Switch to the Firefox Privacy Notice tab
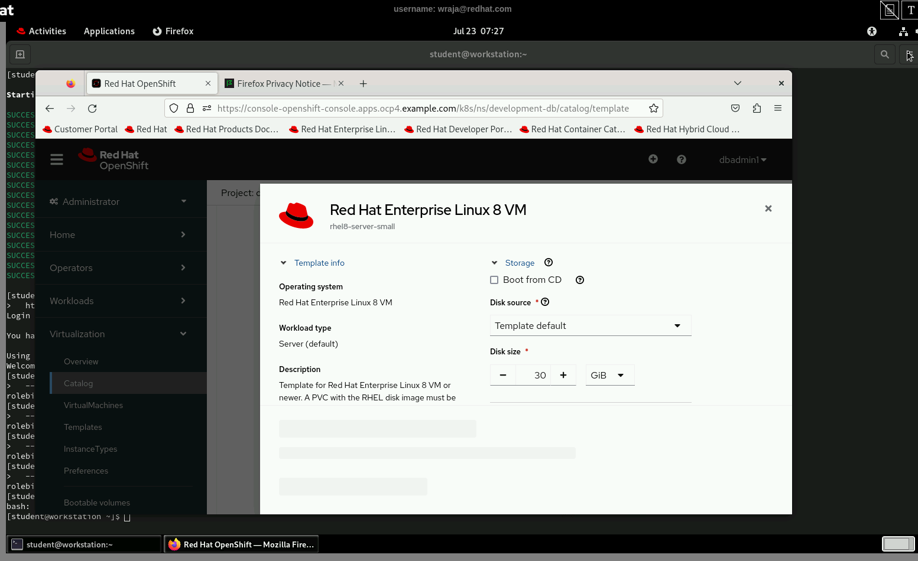Image resolution: width=918 pixels, height=561 pixels. 278,84
